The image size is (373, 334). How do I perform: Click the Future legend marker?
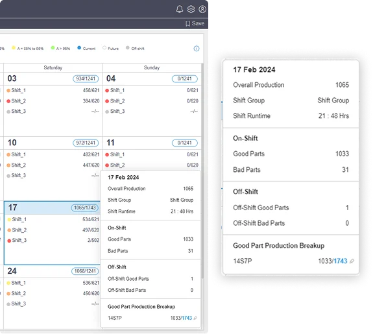click(x=104, y=48)
